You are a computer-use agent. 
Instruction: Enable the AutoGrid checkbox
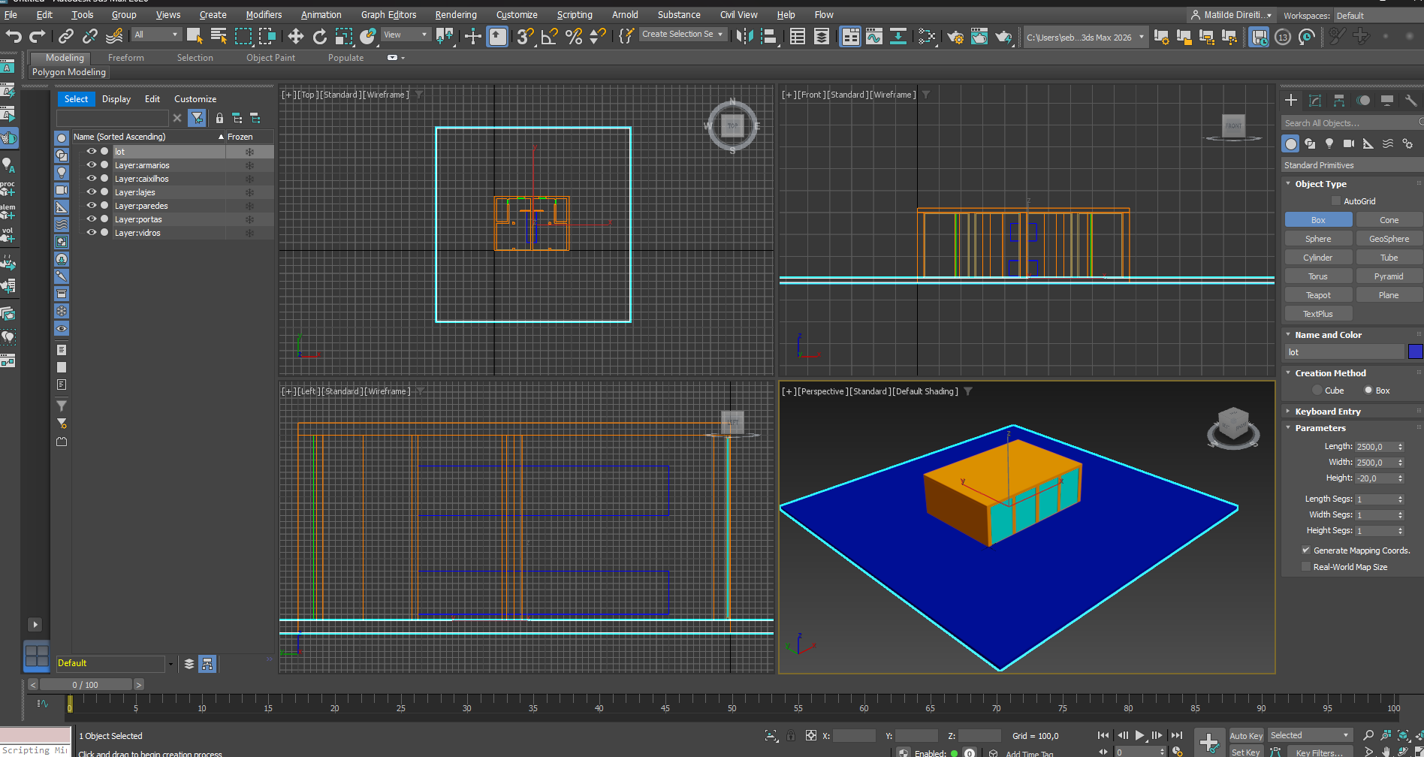pos(1336,201)
